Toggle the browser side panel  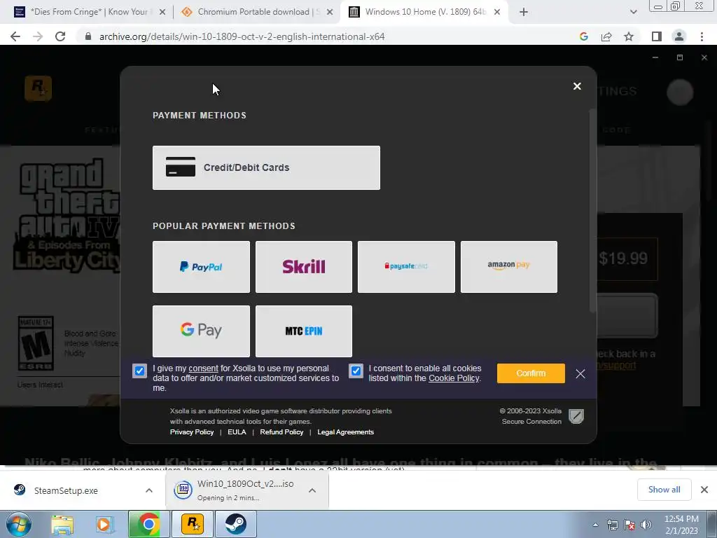tap(657, 36)
